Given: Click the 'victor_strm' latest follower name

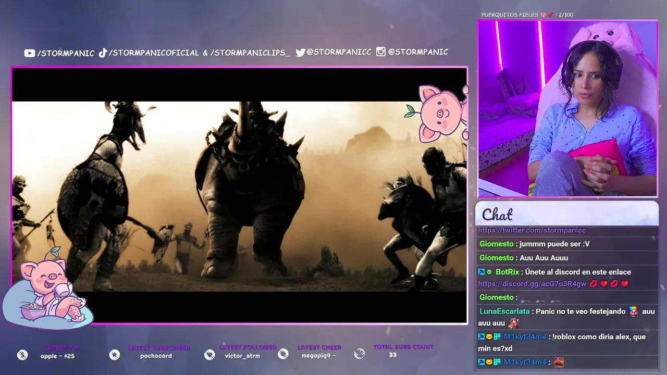Looking at the screenshot, I should click(242, 356).
